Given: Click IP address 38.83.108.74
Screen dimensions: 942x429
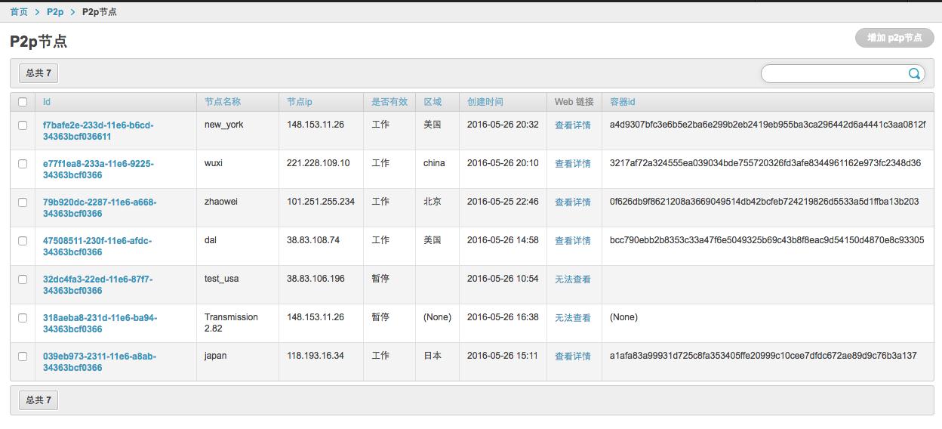Looking at the screenshot, I should click(313, 240).
